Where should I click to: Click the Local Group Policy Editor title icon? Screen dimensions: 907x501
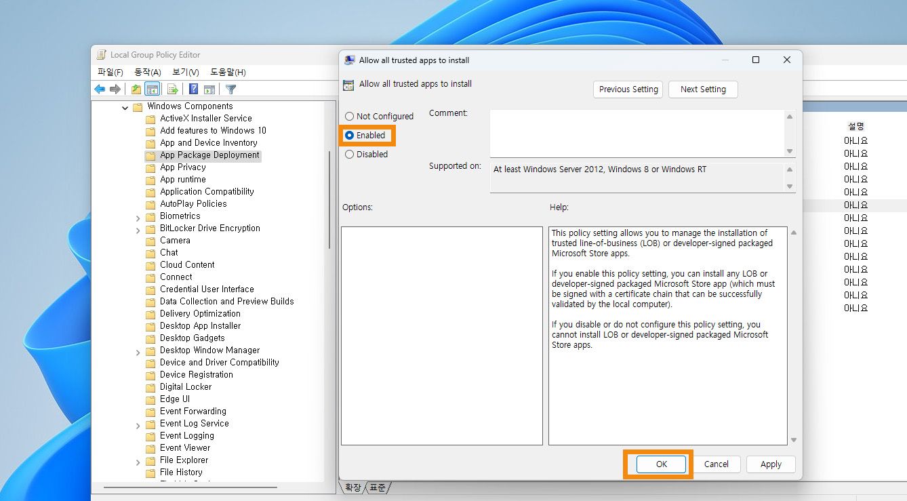102,55
